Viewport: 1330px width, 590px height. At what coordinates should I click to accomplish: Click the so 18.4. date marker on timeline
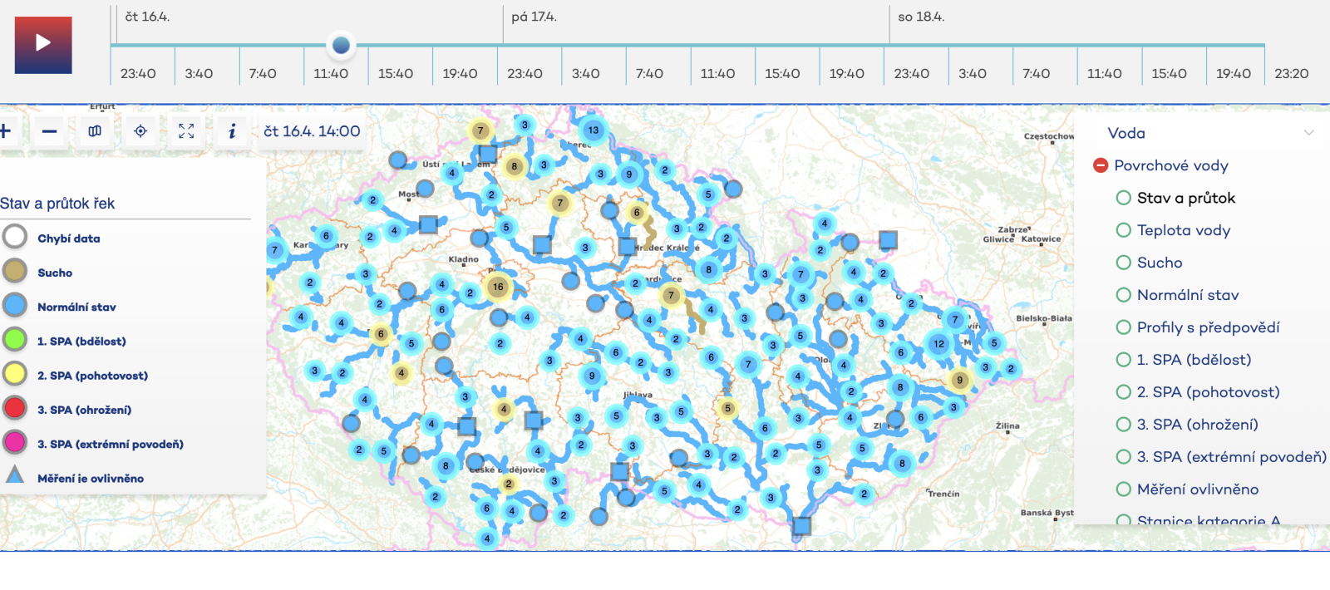coord(921,17)
